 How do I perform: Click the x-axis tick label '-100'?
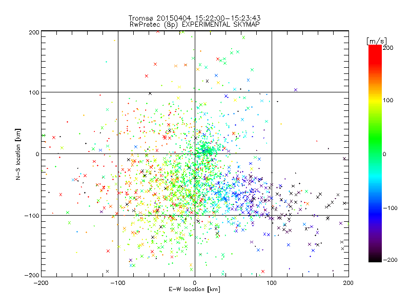[118, 283]
